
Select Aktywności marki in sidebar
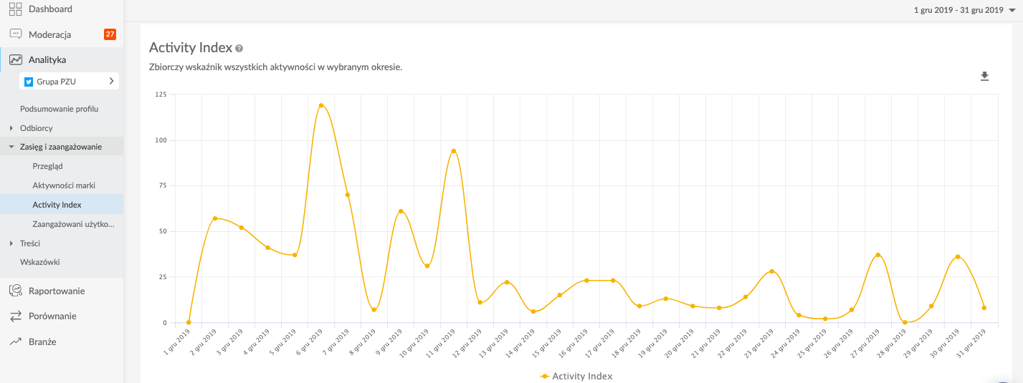pyautogui.click(x=64, y=185)
